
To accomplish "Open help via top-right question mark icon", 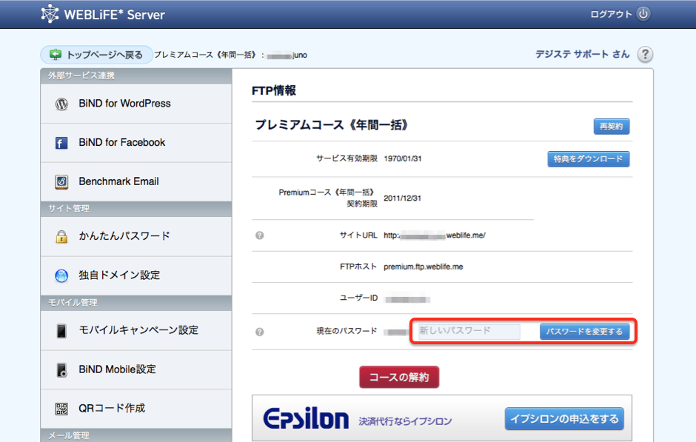I will click(645, 55).
